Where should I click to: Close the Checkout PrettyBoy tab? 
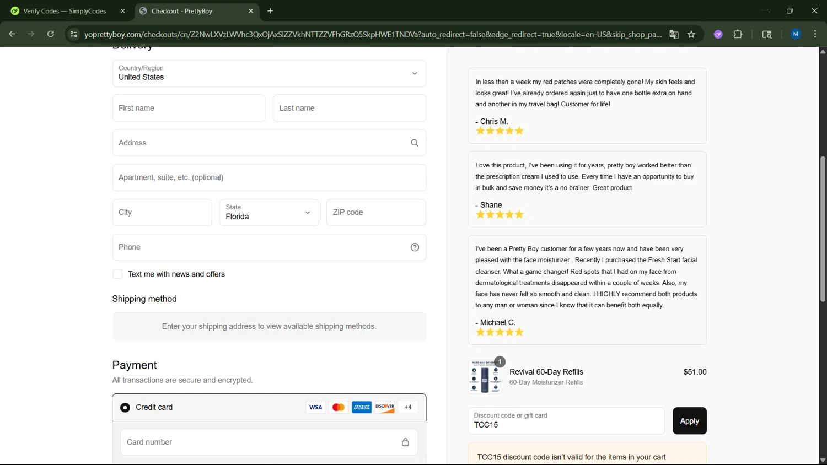pyautogui.click(x=251, y=11)
